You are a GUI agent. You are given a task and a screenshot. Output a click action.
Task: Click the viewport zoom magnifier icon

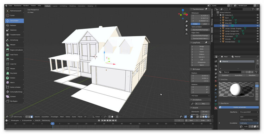[x=186, y=21]
